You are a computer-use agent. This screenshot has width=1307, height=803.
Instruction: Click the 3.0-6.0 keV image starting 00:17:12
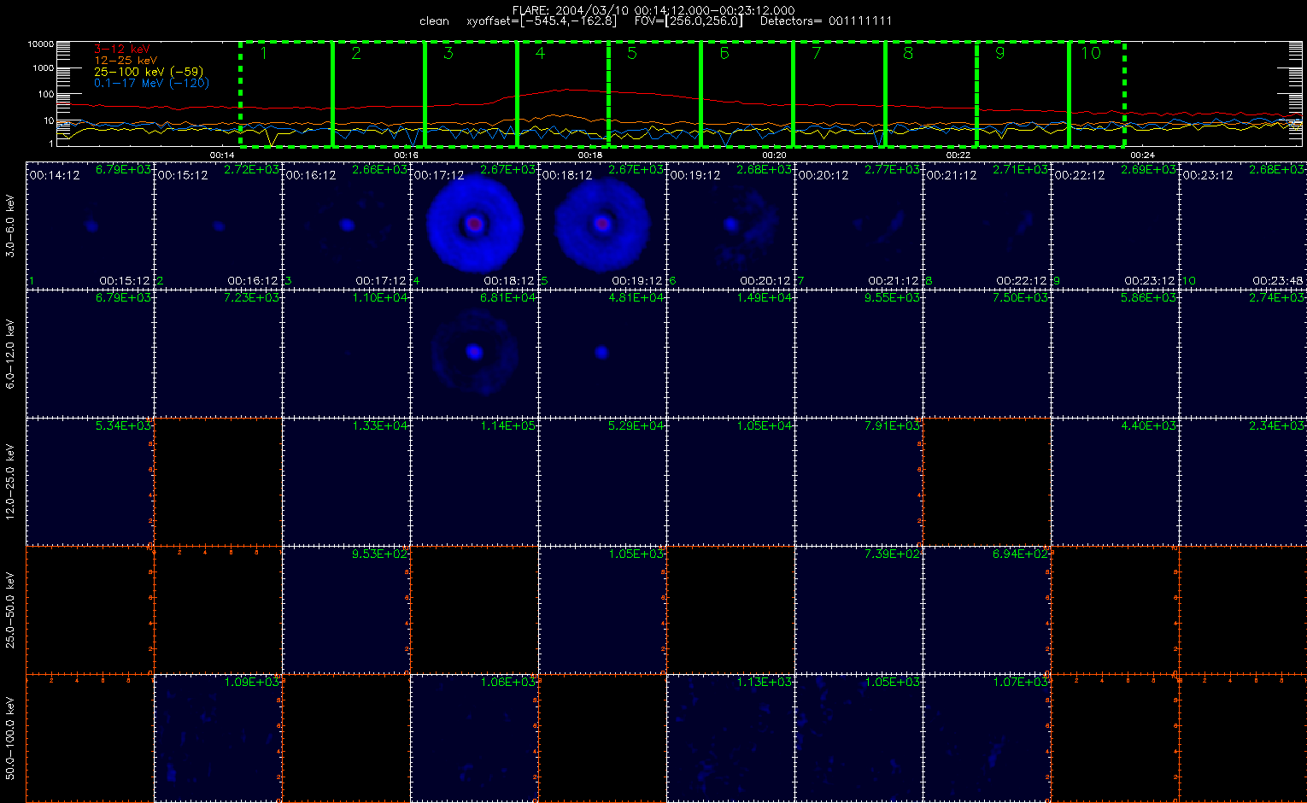click(474, 225)
